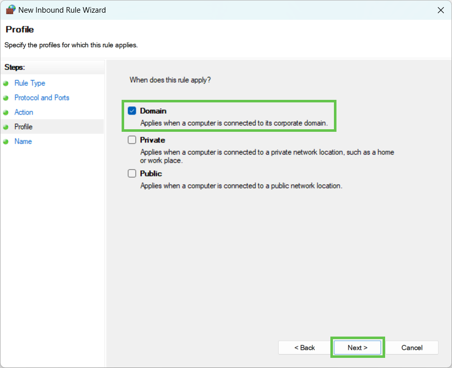Tick the Public profile checkbox

pos(132,173)
